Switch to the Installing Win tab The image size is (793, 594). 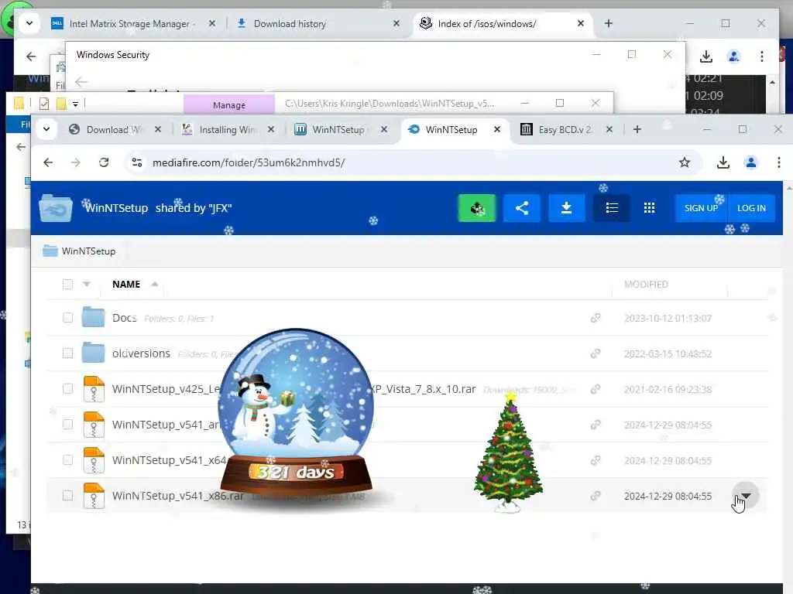(228, 130)
